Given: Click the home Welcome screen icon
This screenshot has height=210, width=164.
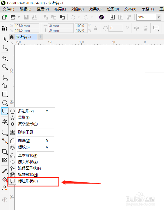Looking at the screenshot, I should coord(12,37).
